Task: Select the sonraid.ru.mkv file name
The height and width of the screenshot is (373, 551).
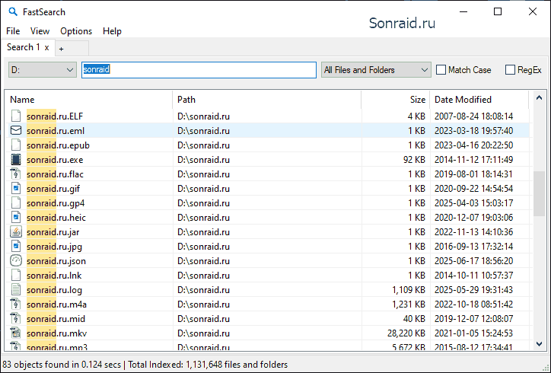Action: (x=56, y=333)
